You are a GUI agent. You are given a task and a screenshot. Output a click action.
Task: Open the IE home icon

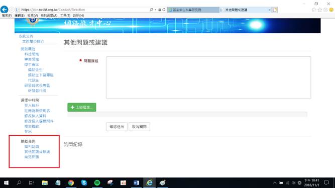(314, 10)
